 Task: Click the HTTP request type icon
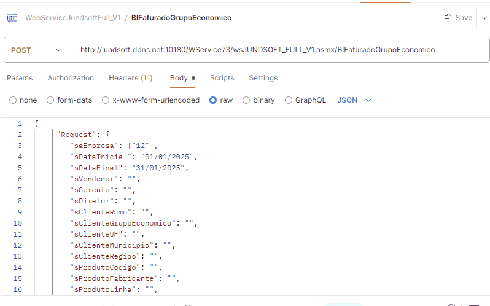pos(12,18)
